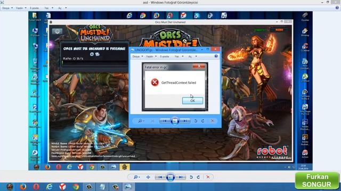341x191 pixels.
Task: Start slideshow in the UNOGOITgs viewer window
Action: pyautogui.click(x=175, y=121)
